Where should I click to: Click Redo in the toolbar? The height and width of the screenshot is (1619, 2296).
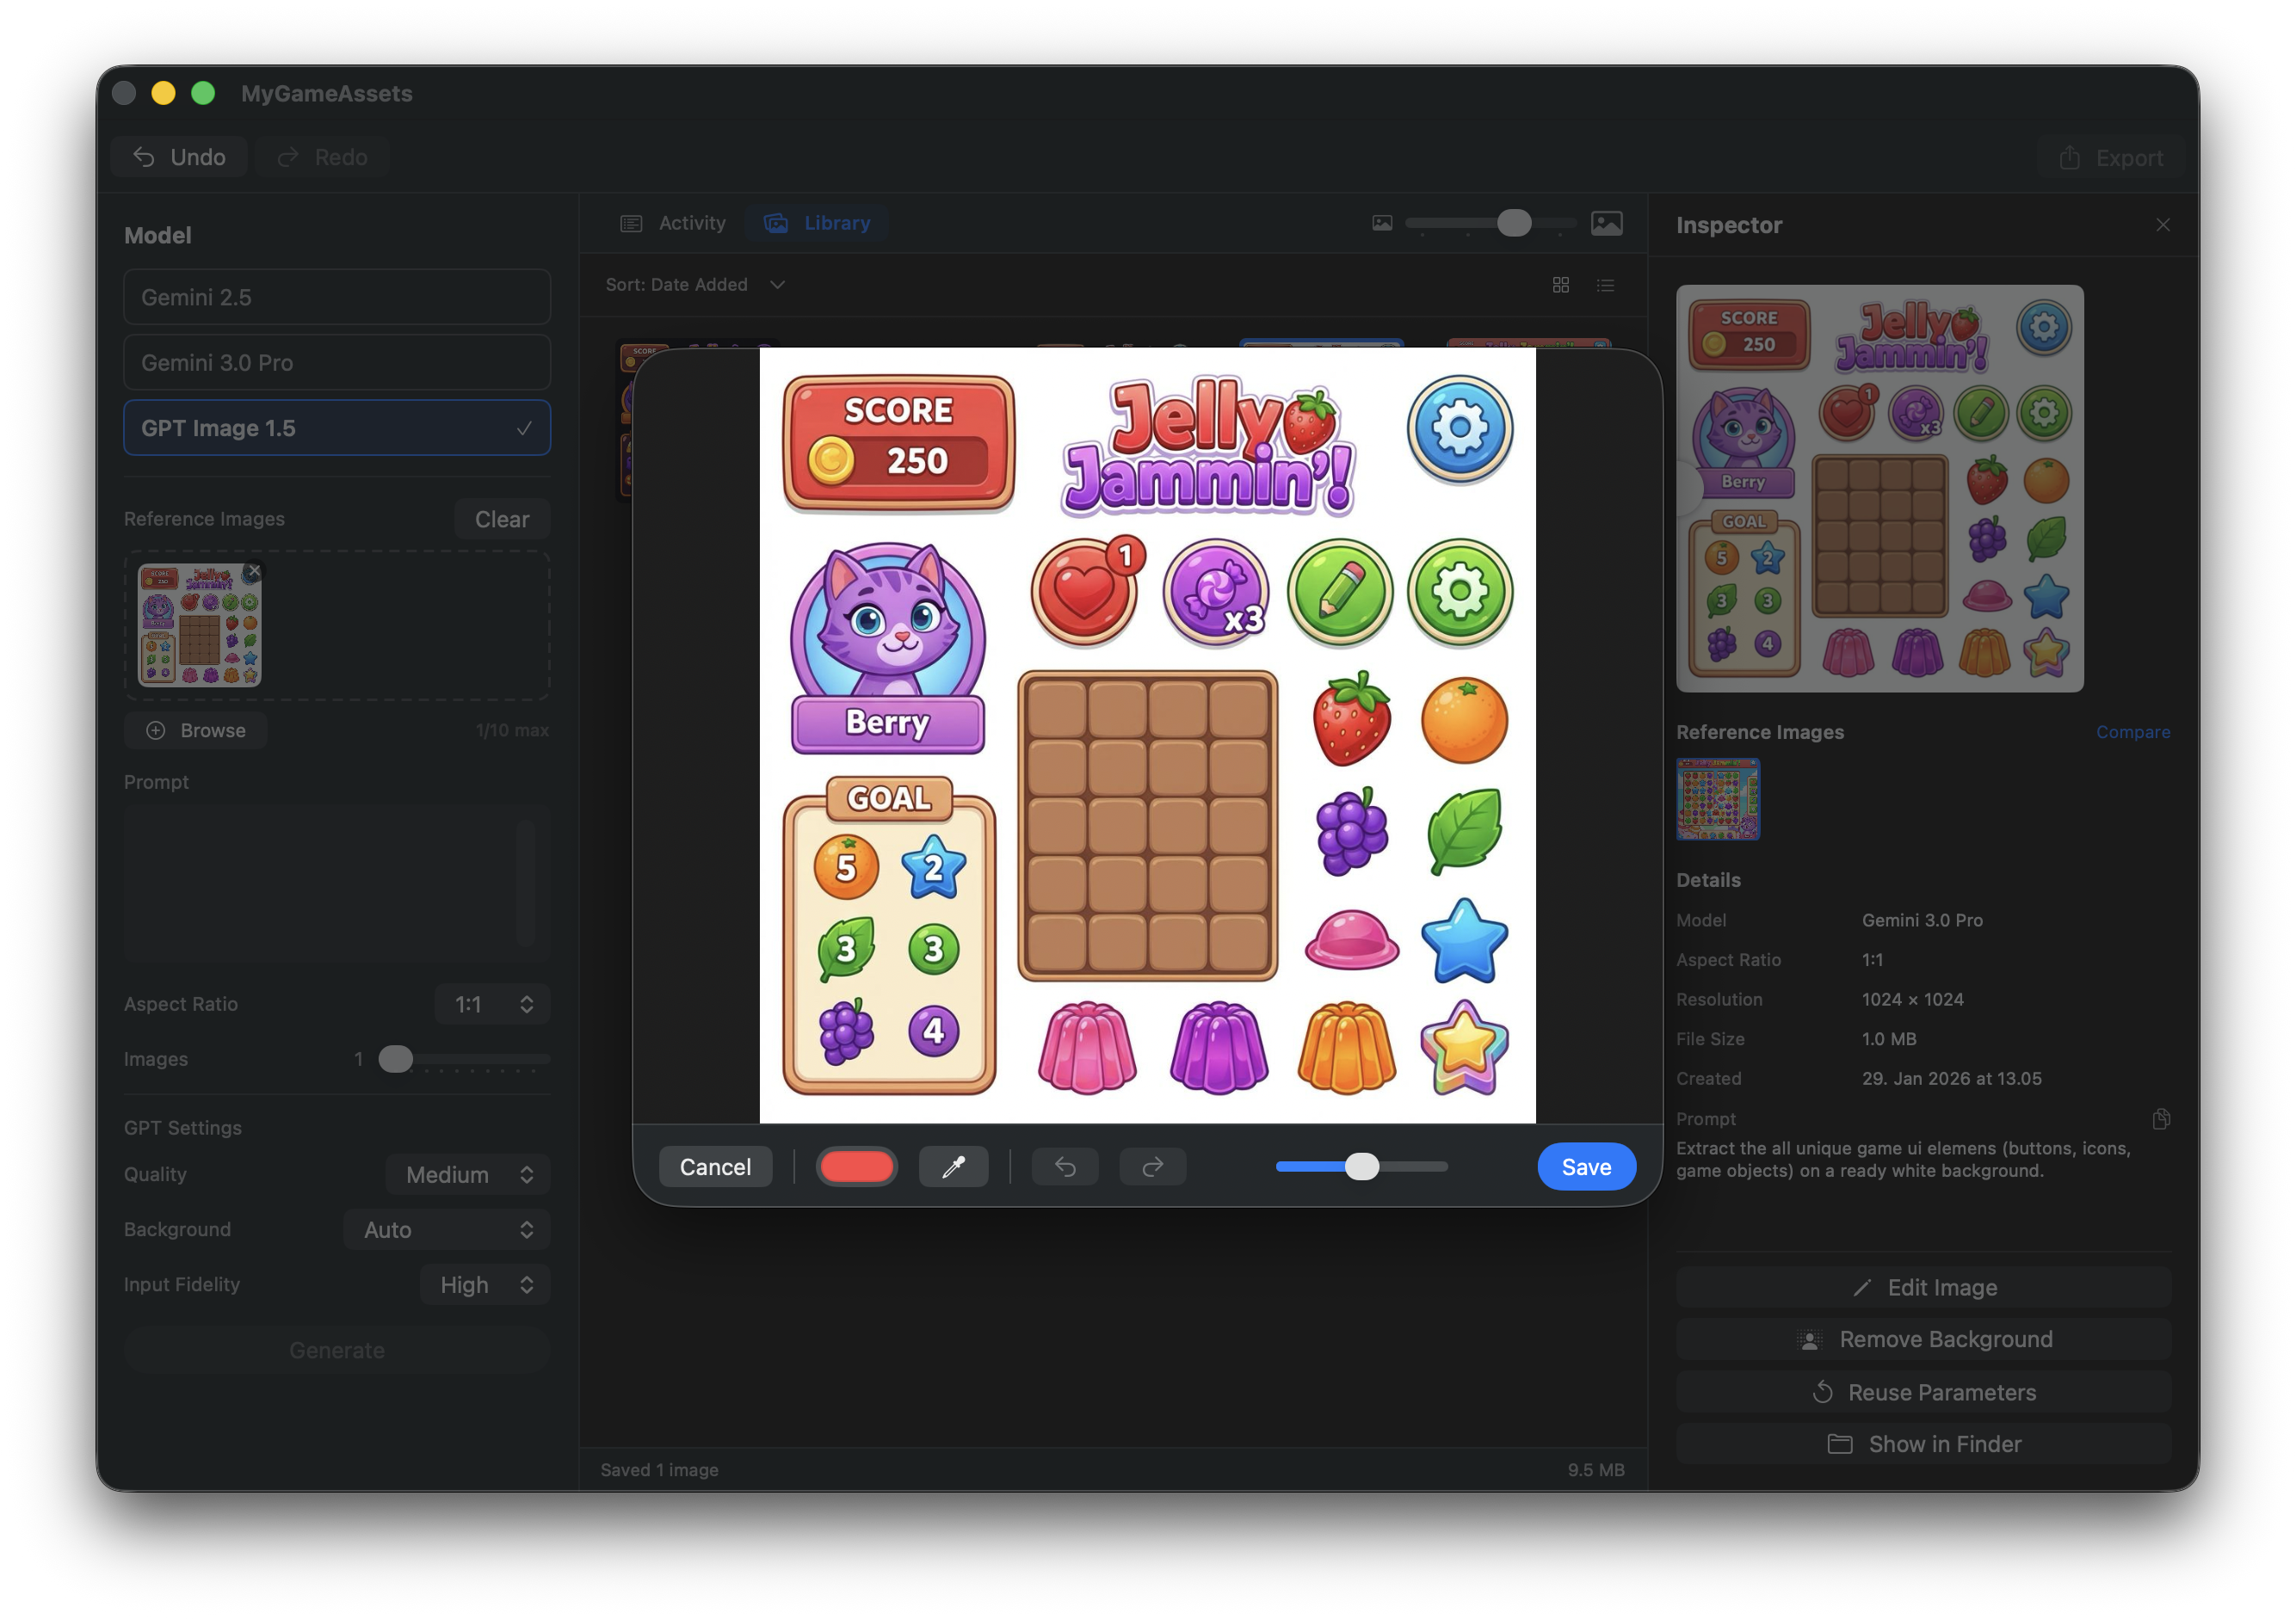tap(322, 157)
